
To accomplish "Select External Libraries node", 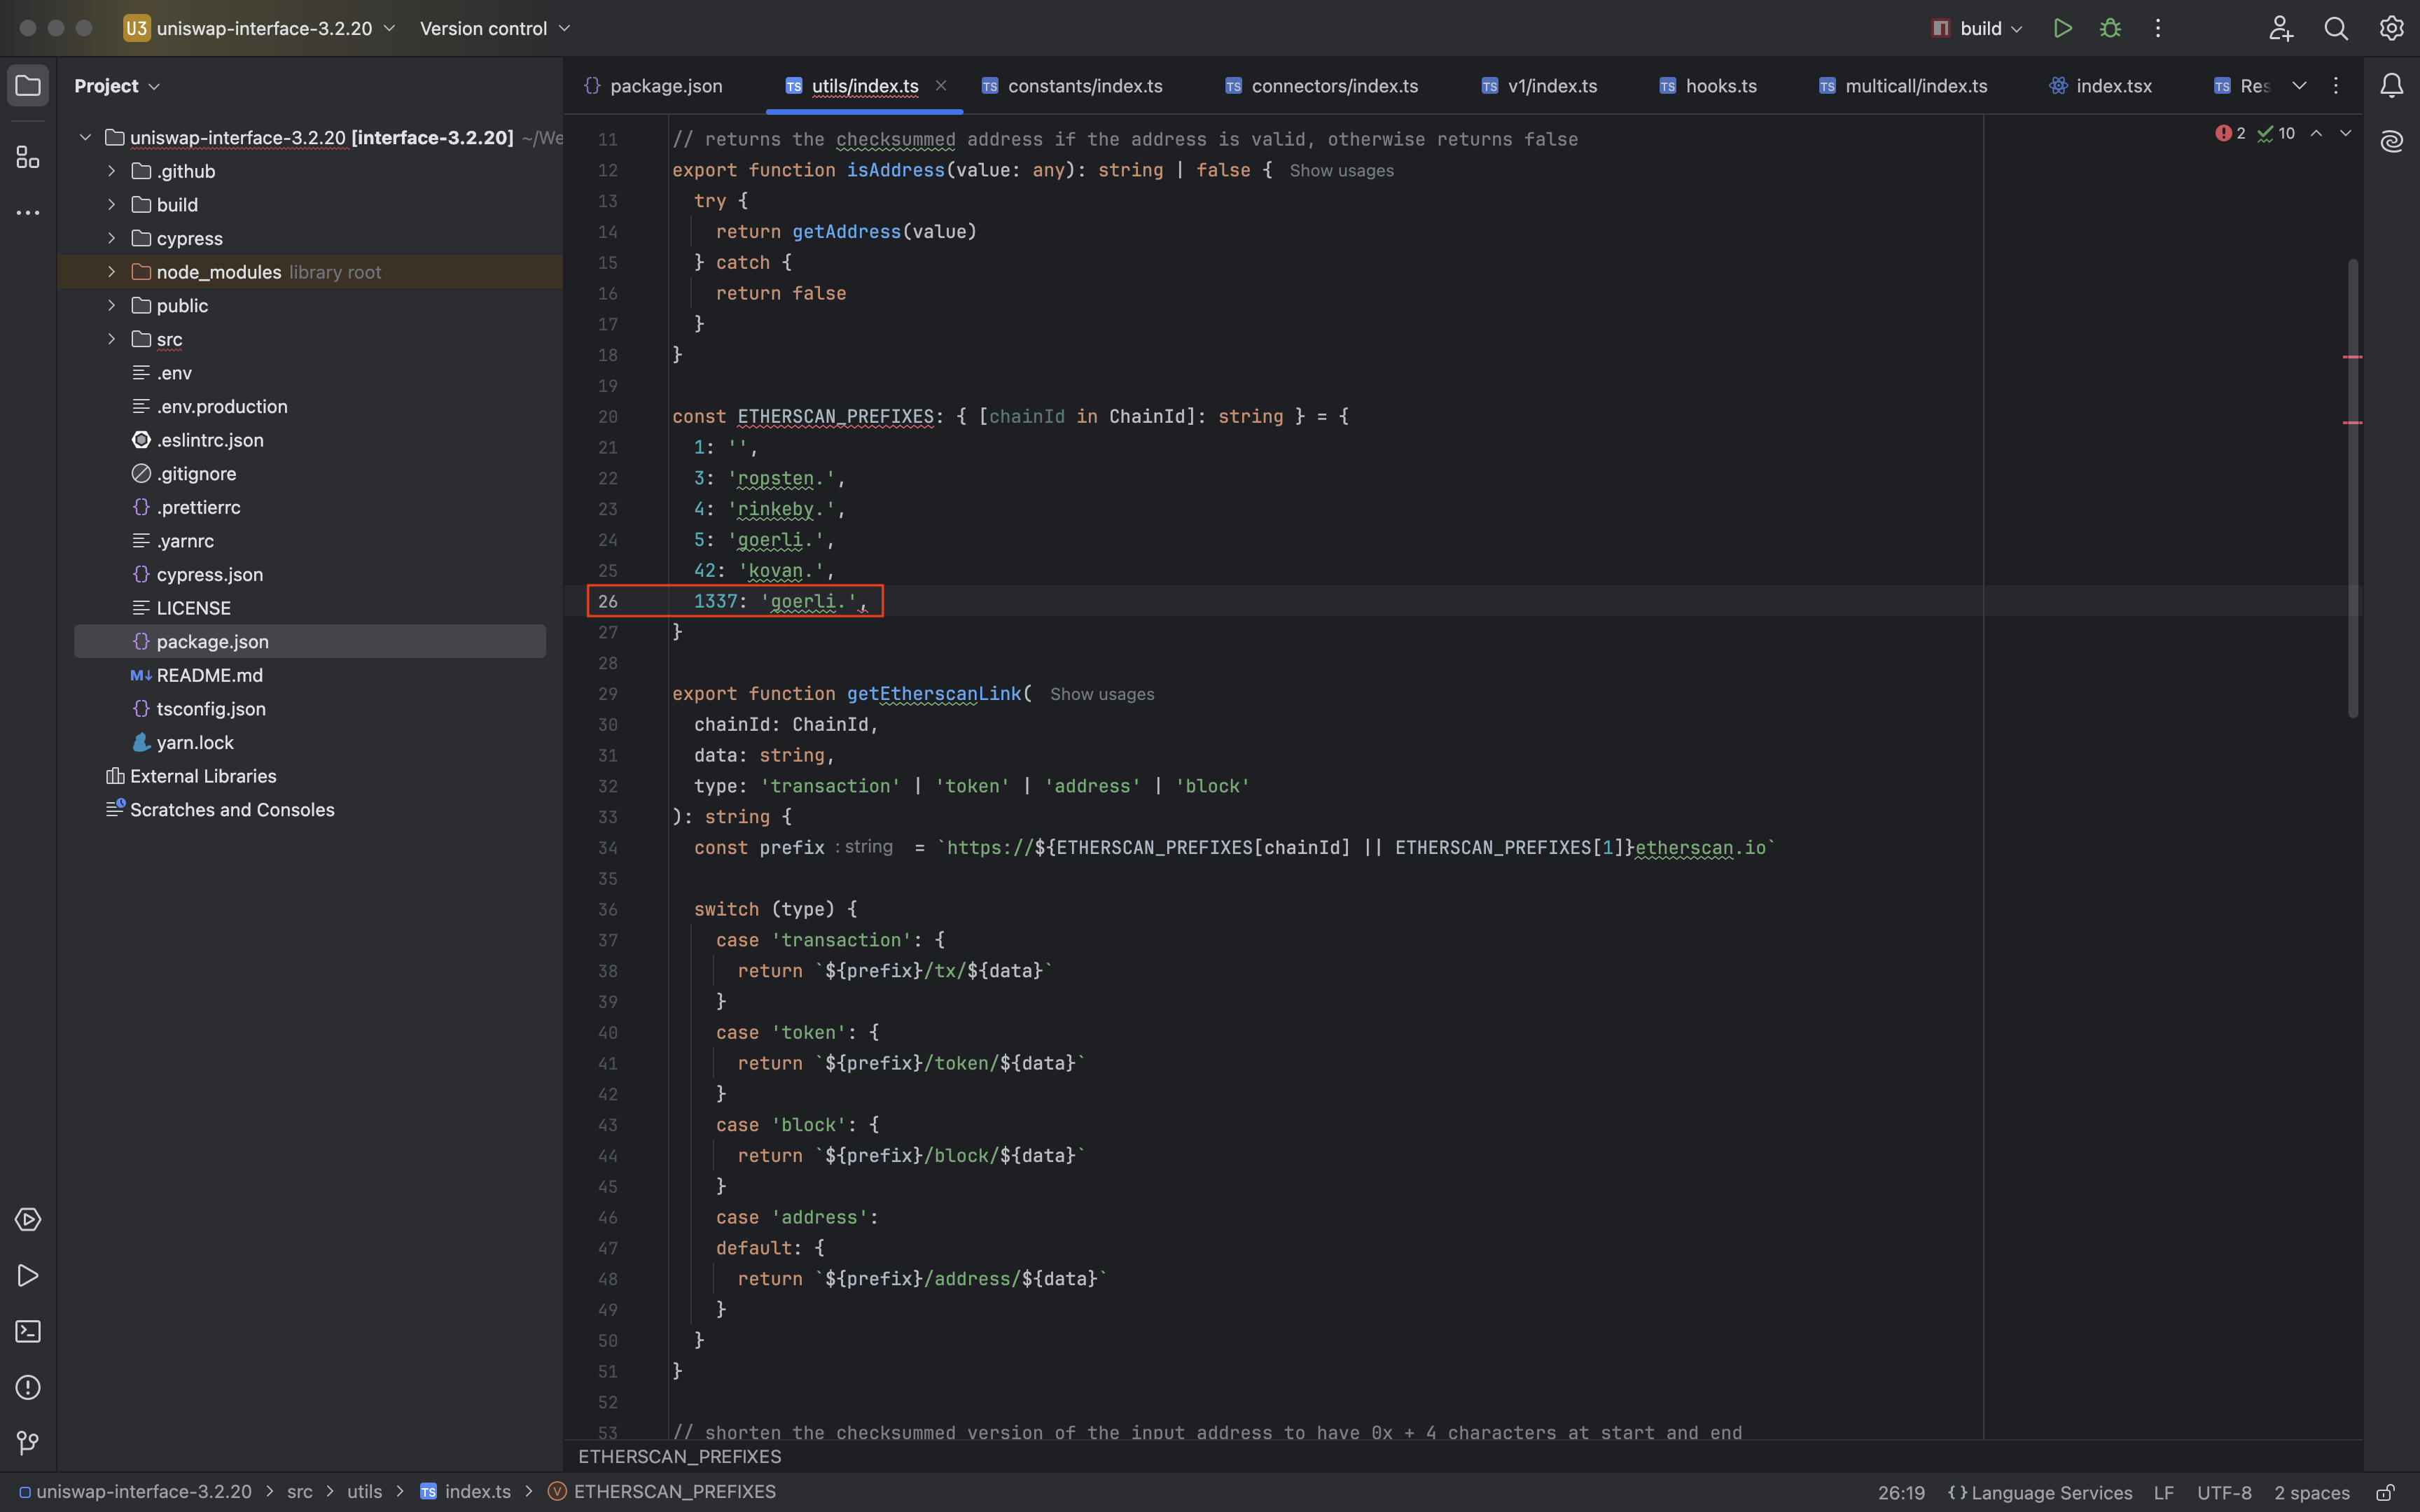I will pos(191,776).
